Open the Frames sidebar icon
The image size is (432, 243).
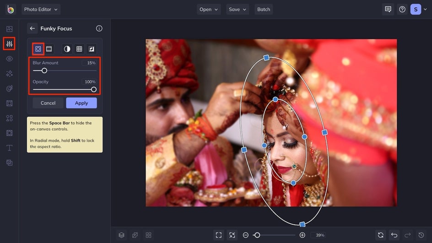coord(9,103)
